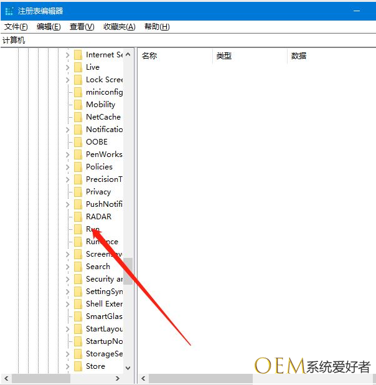Click the Run folder icon
Viewport: 376px width, 385px height.
pyautogui.click(x=78, y=229)
